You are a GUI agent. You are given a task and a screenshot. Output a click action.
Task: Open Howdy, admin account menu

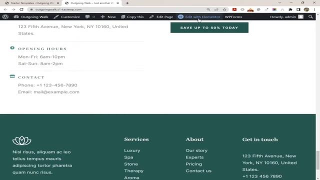[x=286, y=17]
